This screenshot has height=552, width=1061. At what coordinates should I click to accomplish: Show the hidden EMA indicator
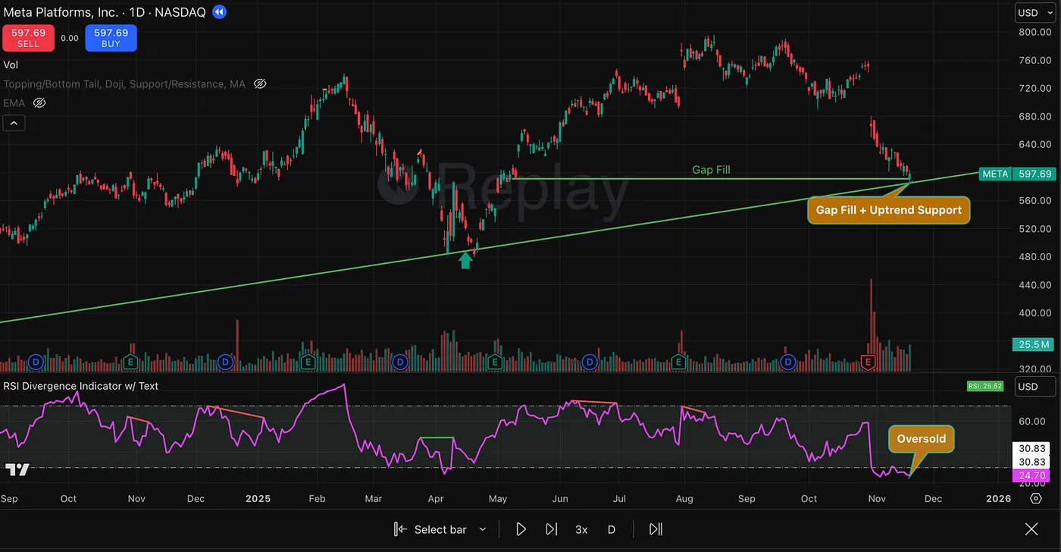[x=39, y=102]
